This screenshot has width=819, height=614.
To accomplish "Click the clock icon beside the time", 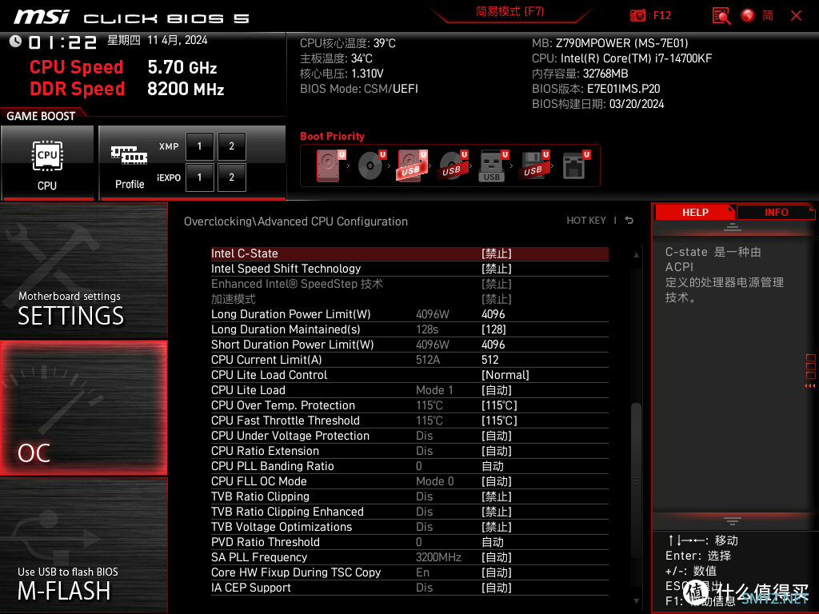I will [x=16, y=42].
